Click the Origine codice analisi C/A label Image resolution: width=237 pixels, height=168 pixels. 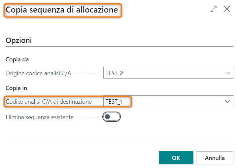click(x=38, y=73)
